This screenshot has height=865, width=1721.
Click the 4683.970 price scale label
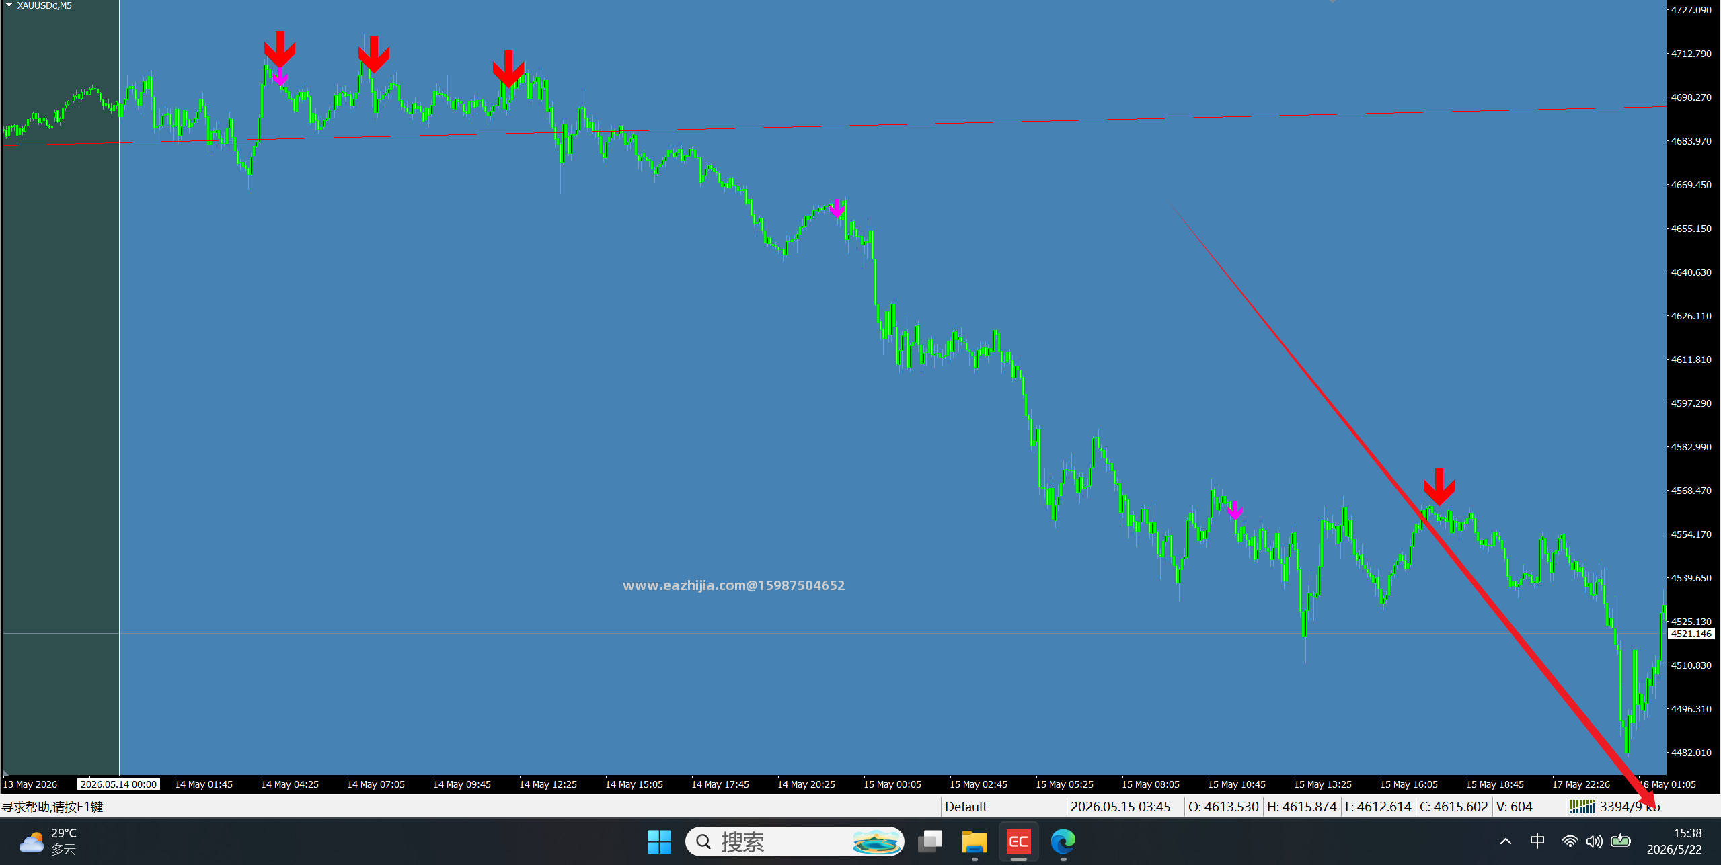tap(1691, 141)
